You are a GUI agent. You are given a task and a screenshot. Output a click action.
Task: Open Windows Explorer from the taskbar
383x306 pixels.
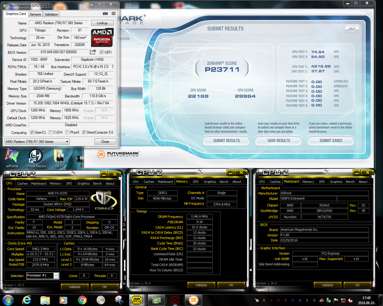pyautogui.click(x=45, y=300)
